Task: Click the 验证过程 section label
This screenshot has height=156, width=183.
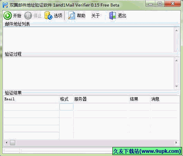Action: [x=13, y=54]
